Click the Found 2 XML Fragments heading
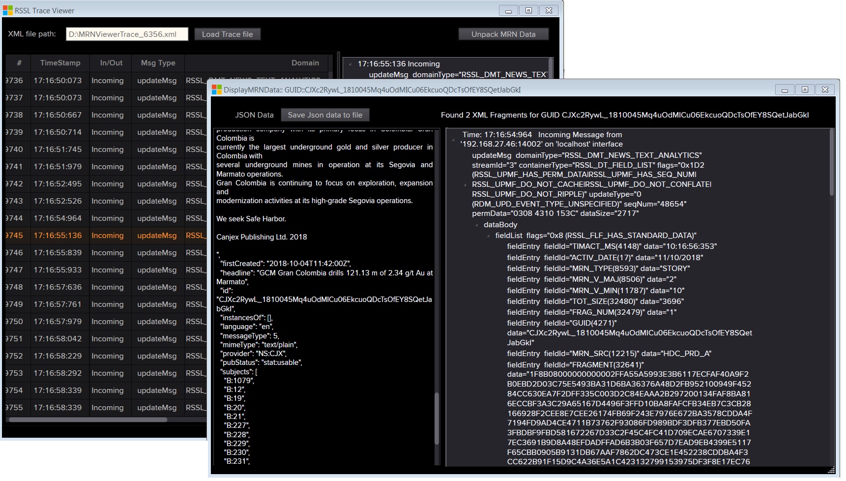This screenshot has height=481, width=846. coord(625,115)
